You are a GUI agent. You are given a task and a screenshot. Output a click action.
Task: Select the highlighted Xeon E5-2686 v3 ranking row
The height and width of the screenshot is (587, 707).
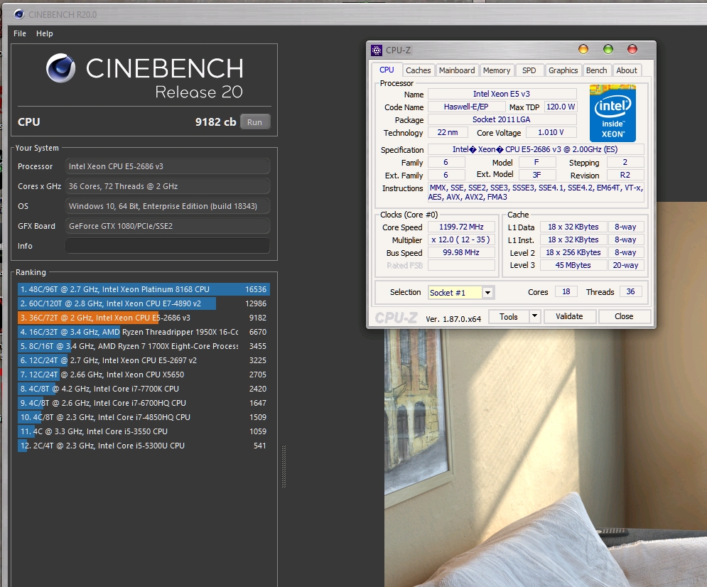pyautogui.click(x=144, y=318)
